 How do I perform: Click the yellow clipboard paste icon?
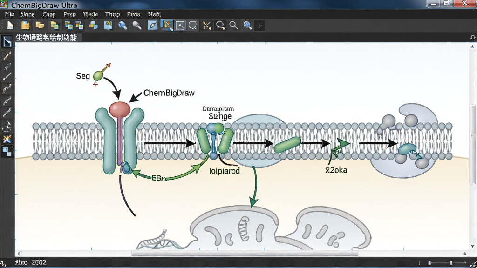click(25, 26)
